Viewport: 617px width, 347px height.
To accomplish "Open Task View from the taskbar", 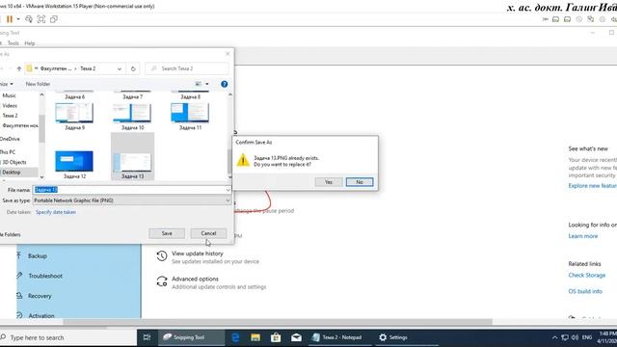I will click(147, 337).
